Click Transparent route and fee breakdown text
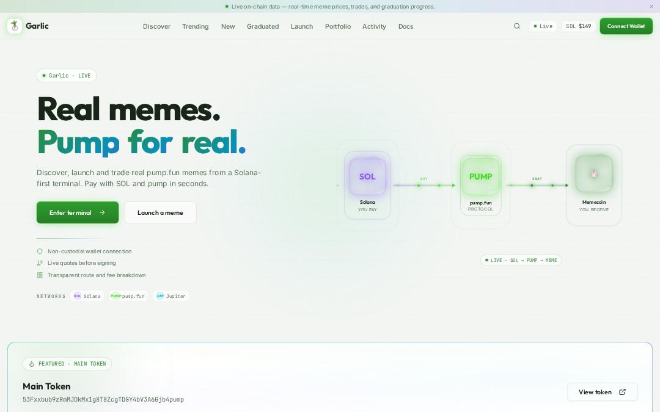660x412 pixels. pyautogui.click(x=97, y=275)
